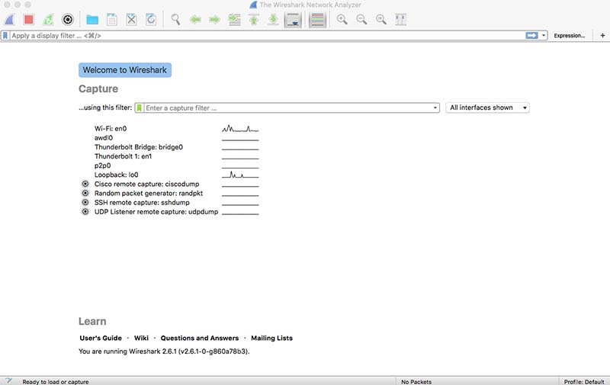Start capturing packets with the shark fin icon
The image size is (610, 385).
[x=11, y=19]
